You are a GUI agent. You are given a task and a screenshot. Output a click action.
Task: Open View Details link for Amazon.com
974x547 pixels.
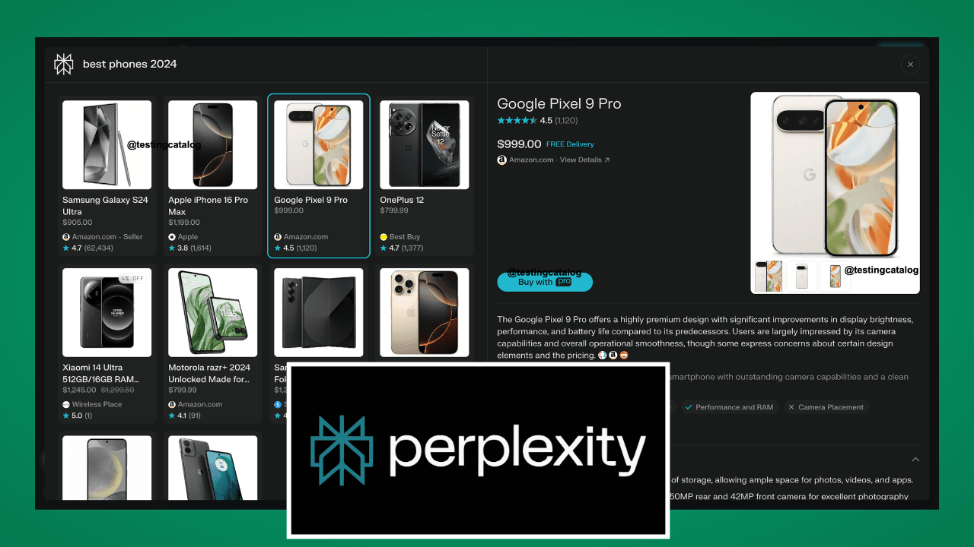pos(584,160)
